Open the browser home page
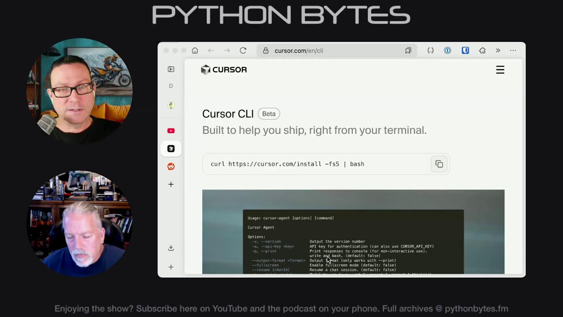Image resolution: width=563 pixels, height=317 pixels. tap(195, 51)
